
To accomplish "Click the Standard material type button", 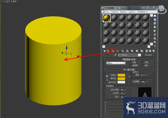I will coord(148,55).
